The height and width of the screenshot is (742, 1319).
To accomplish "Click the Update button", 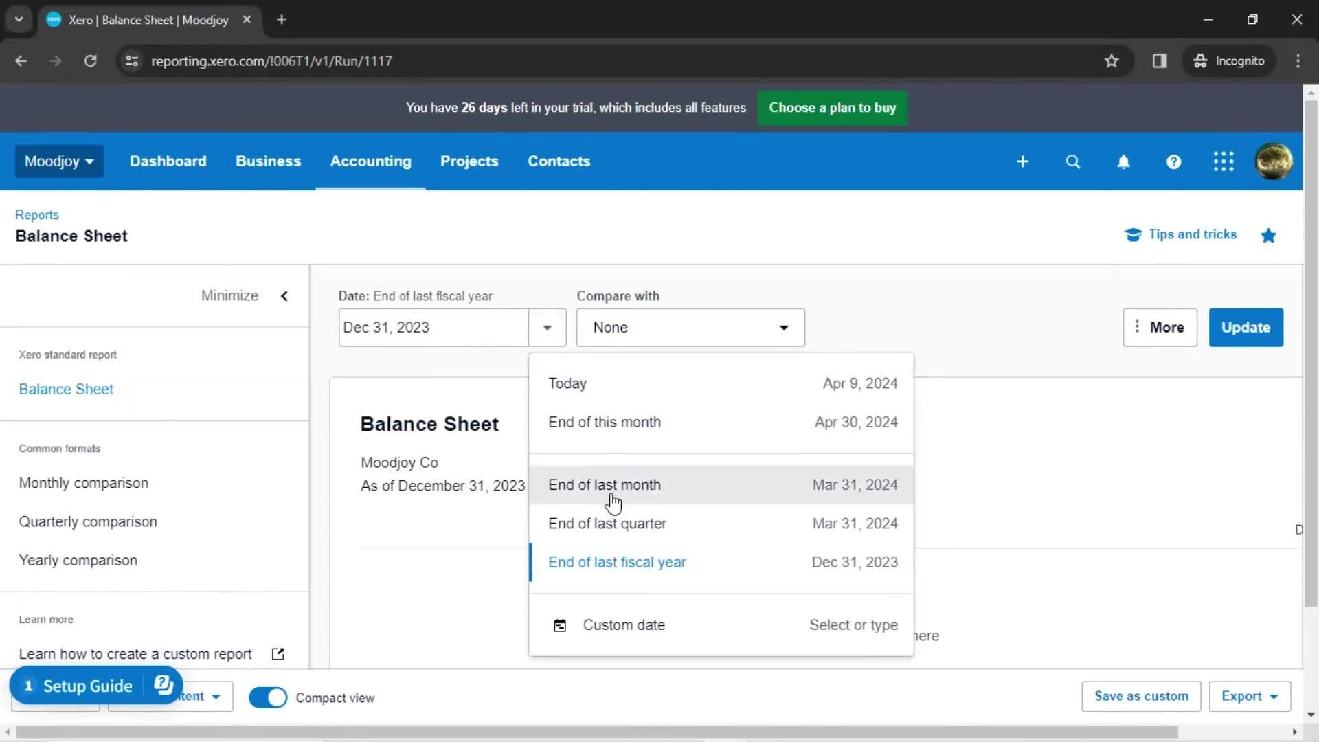I will point(1245,328).
